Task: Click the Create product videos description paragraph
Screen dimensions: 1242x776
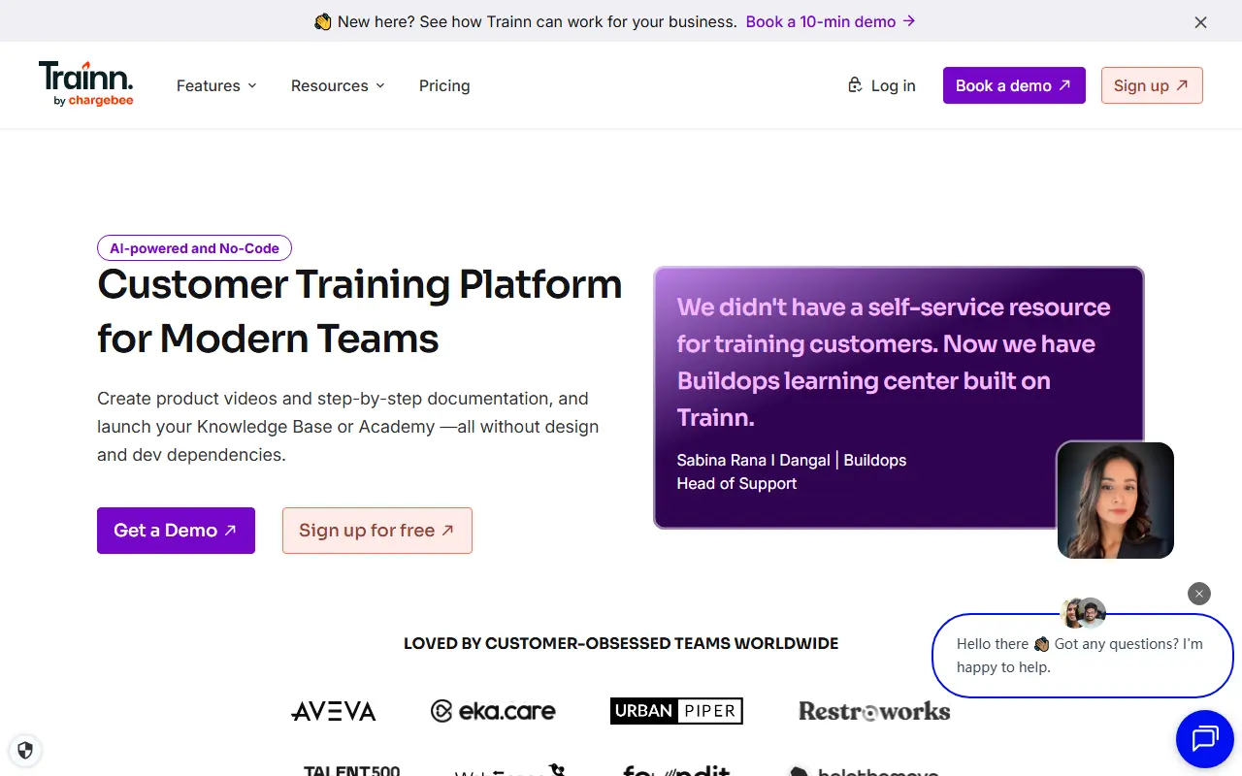Action: pyautogui.click(x=348, y=427)
